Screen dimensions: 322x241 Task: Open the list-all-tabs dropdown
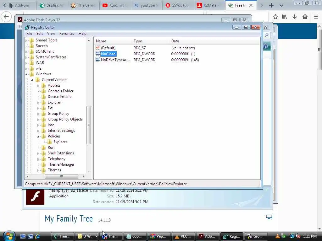281,5
